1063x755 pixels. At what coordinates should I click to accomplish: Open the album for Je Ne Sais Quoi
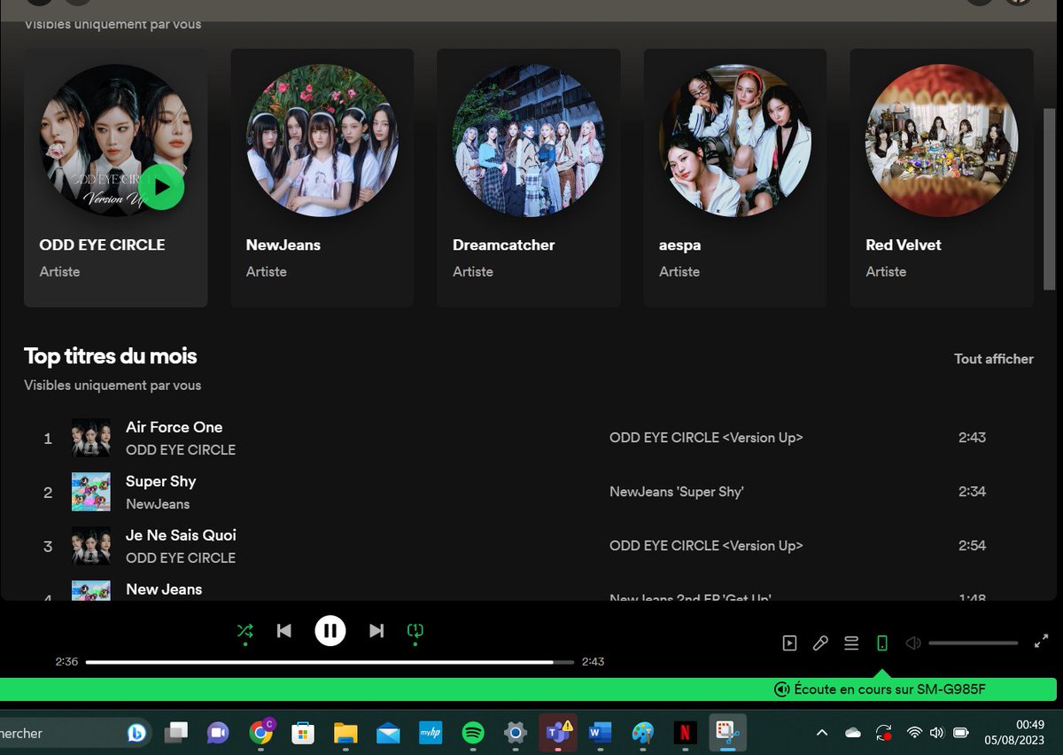click(706, 546)
